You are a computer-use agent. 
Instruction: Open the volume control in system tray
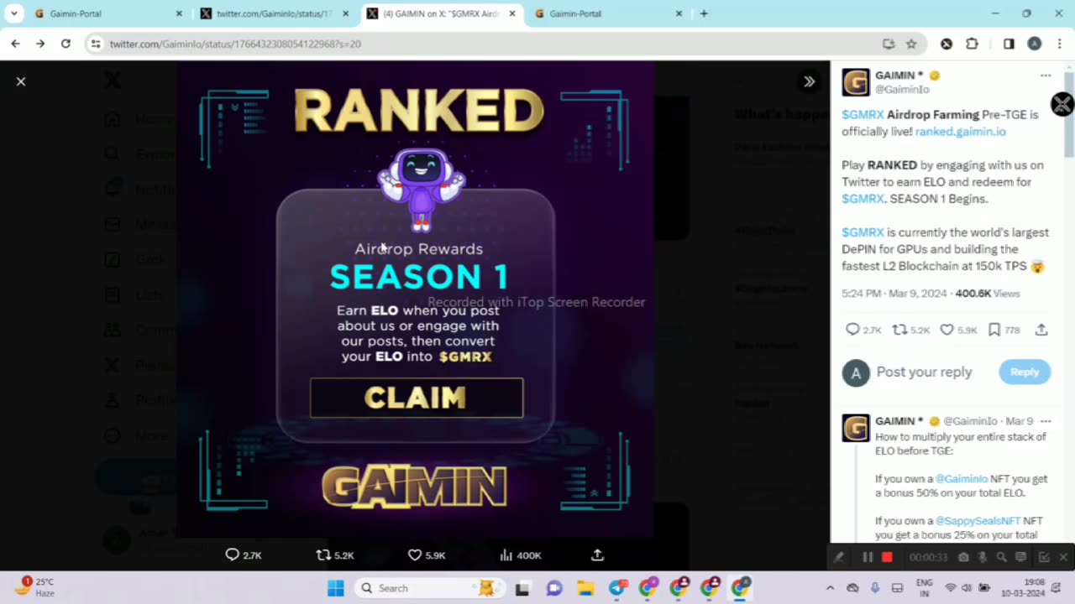967,588
